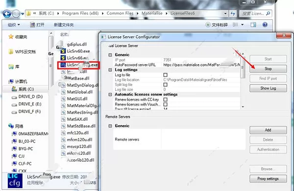
Task: Select LicSrv66.exe file icon
Action: (63, 58)
